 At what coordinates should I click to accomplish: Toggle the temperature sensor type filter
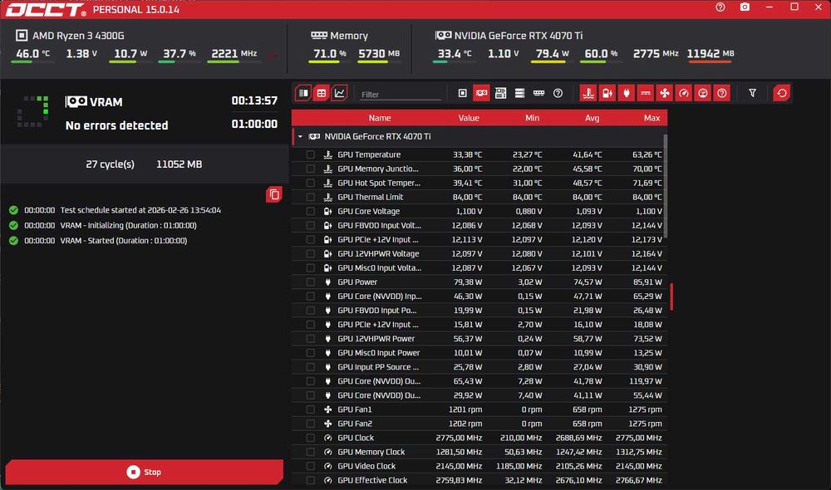[x=588, y=93]
